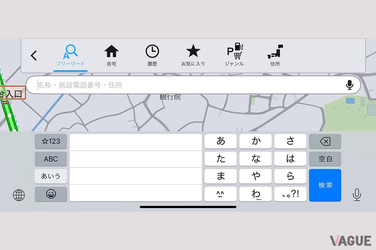Tap the keyboard dictation microphone icon
Viewport: 376px width, 250px height.
coord(357,195)
